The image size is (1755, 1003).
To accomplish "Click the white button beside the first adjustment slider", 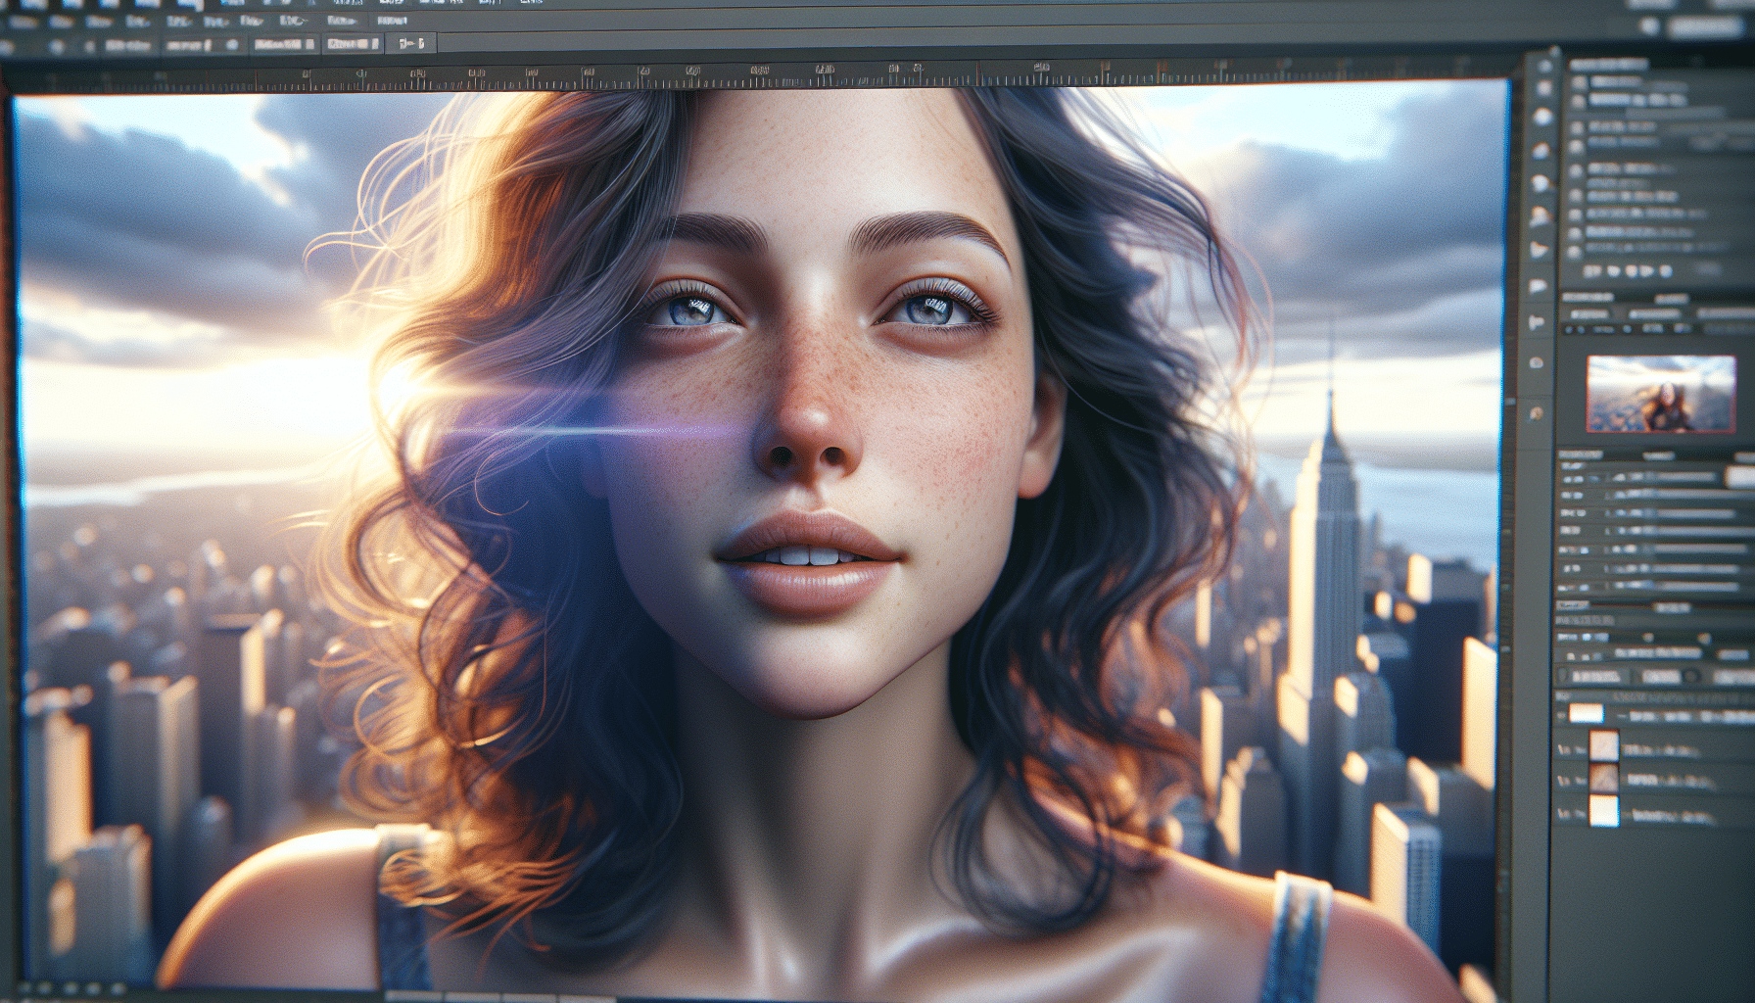I will (1739, 476).
